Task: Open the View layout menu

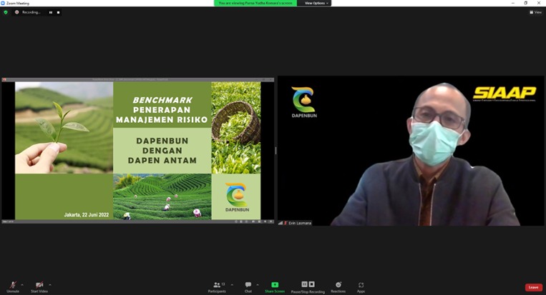Action: pos(535,12)
